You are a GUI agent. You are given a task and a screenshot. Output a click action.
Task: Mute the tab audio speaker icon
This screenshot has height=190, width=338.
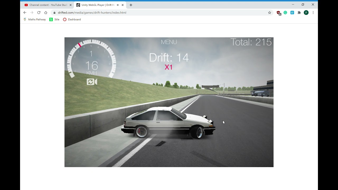click(118, 5)
